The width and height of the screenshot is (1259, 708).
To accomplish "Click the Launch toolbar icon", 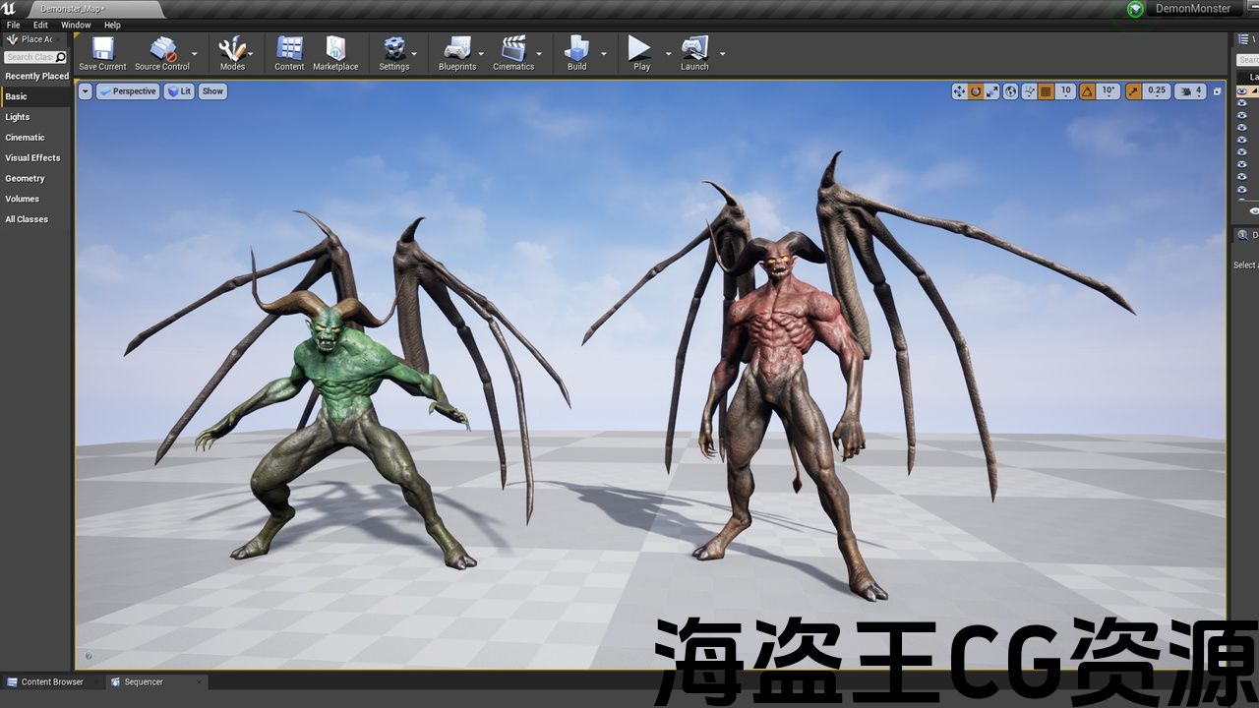I will (x=694, y=49).
